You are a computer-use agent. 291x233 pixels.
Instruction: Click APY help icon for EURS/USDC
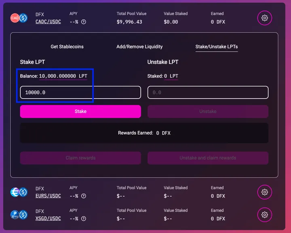pos(84,196)
